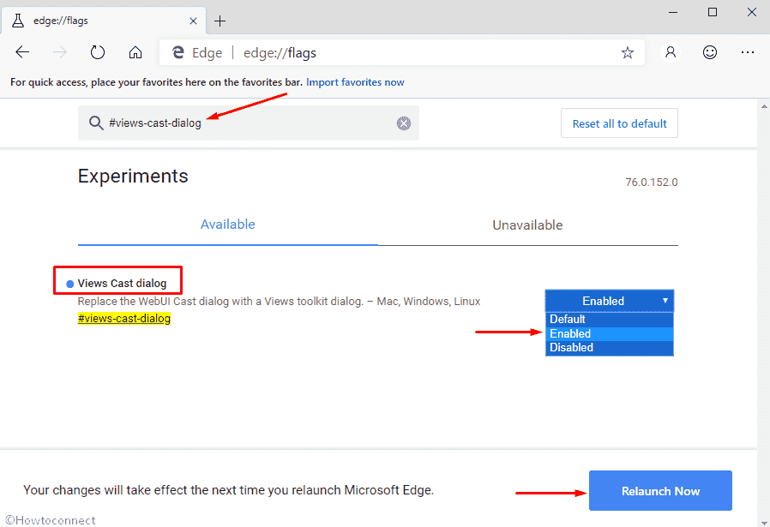
Task: Click the Experiments heading
Action: coord(133,177)
